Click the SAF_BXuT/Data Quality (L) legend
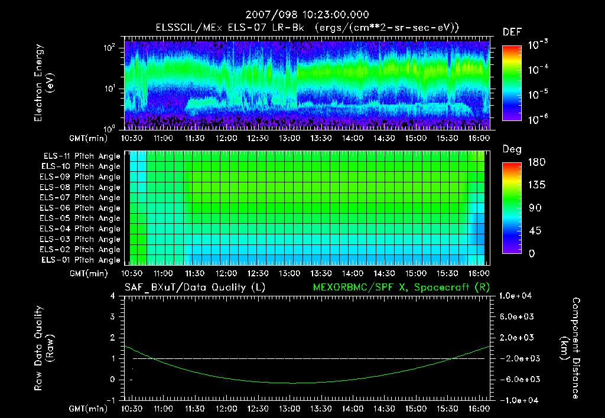Image resolution: width=605 pixels, height=418 pixels. [x=195, y=288]
